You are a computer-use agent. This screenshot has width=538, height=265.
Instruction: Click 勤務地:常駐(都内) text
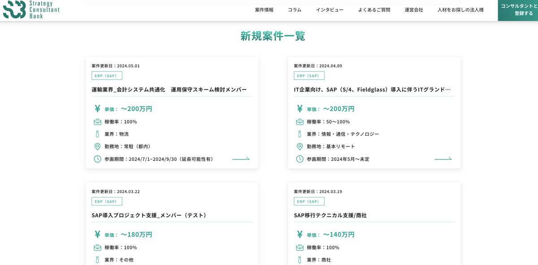click(x=129, y=146)
